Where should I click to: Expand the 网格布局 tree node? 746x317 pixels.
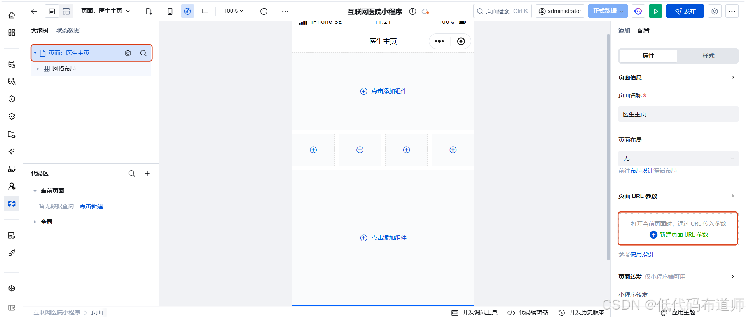coord(38,69)
